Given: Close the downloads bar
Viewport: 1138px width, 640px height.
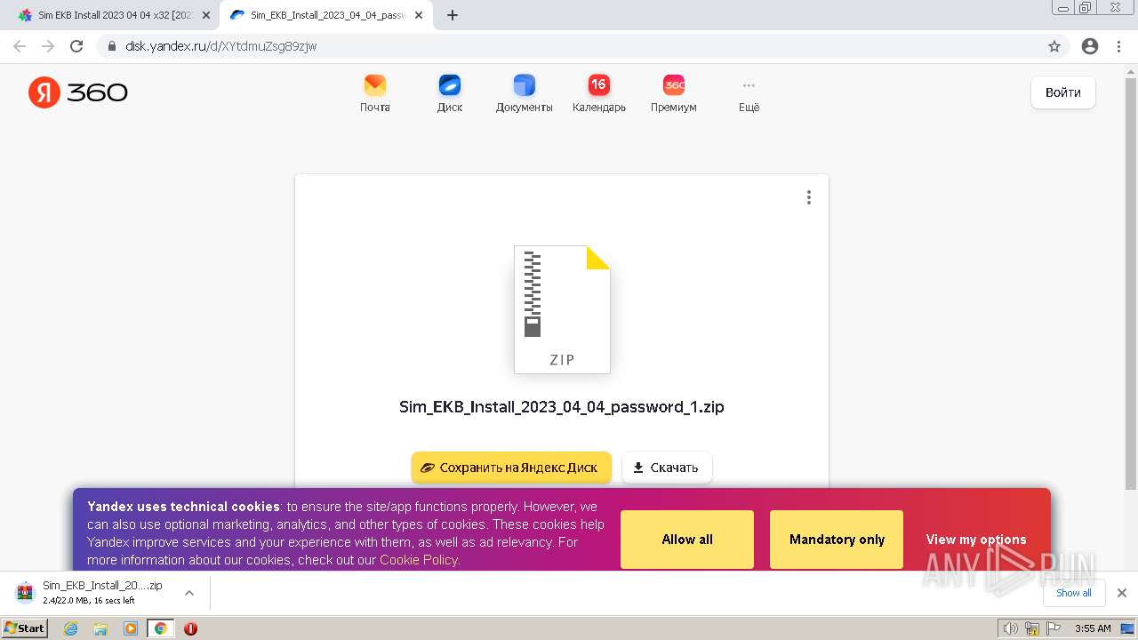Looking at the screenshot, I should pyautogui.click(x=1122, y=593).
